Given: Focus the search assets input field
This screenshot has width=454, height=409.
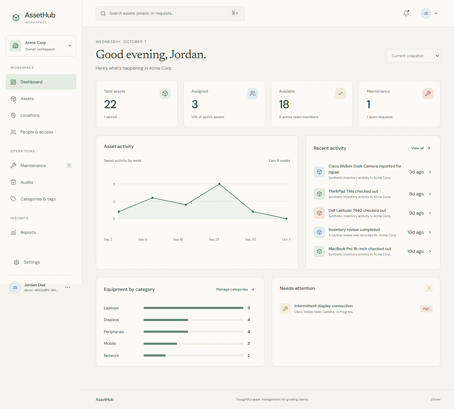Looking at the screenshot, I should 170,13.
